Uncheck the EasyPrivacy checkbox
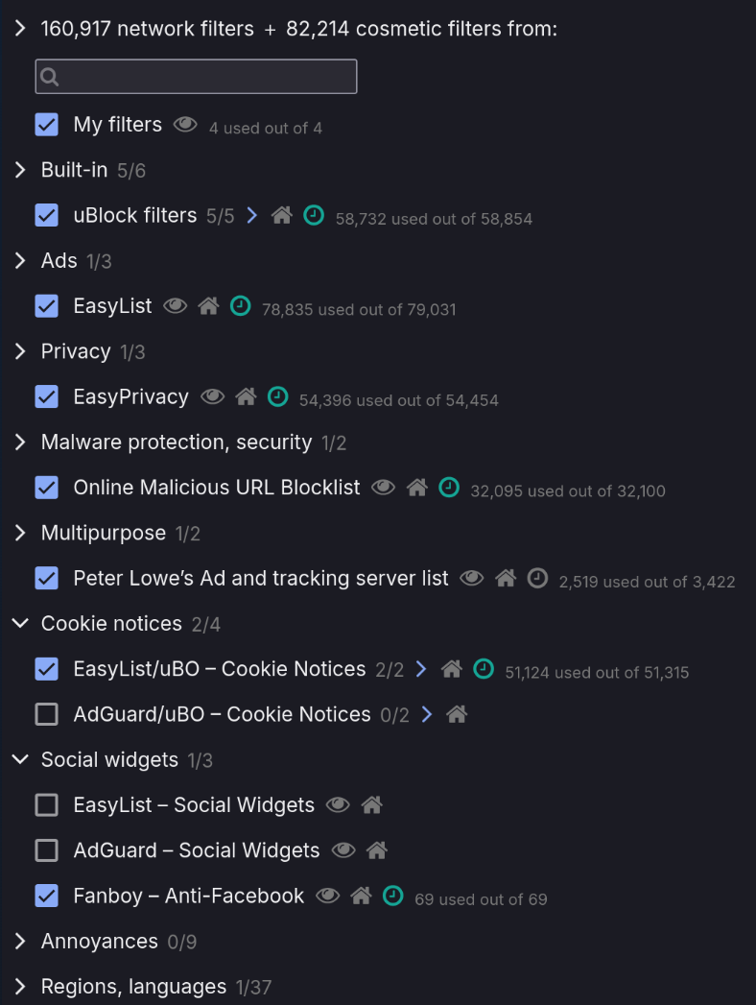 click(x=47, y=396)
